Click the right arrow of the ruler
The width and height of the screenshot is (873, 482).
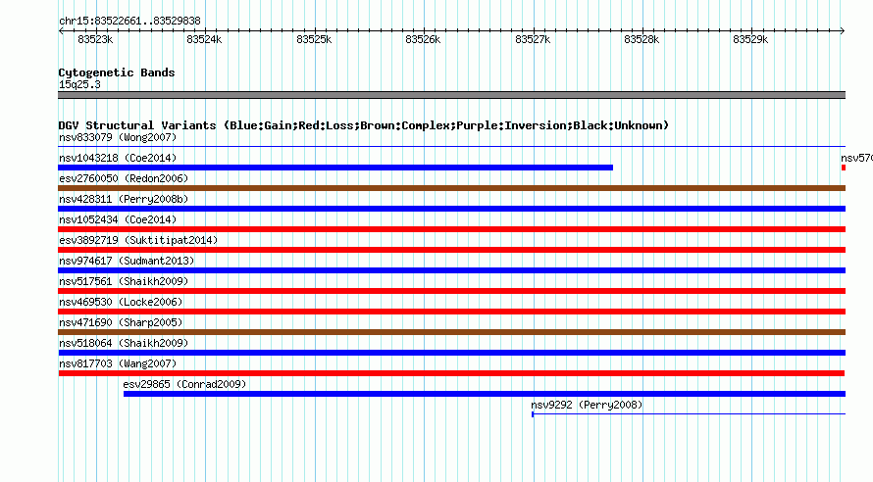coord(842,31)
